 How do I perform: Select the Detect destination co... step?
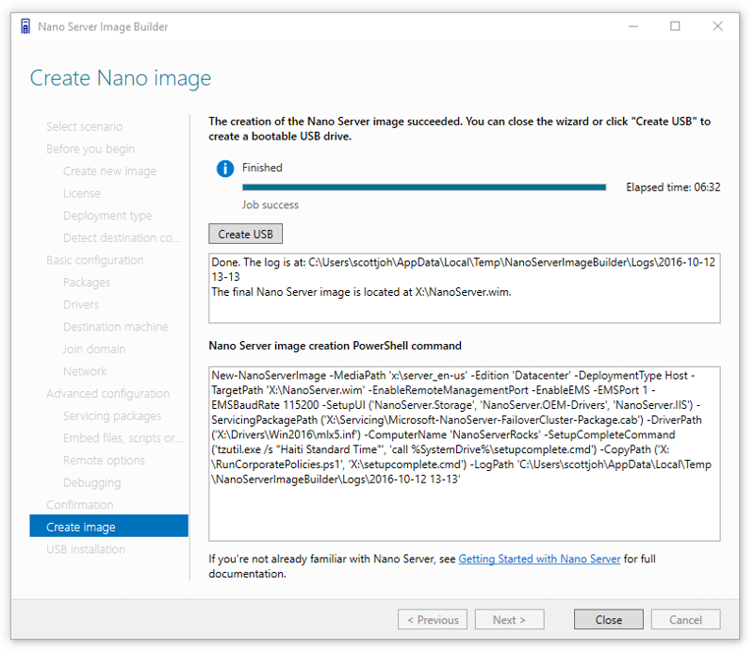click(x=122, y=237)
